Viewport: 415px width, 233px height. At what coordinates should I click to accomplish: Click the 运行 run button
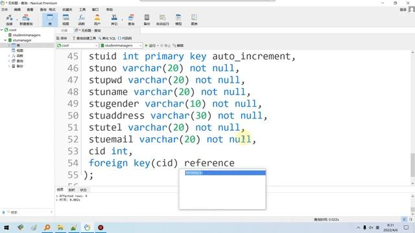[x=150, y=46]
